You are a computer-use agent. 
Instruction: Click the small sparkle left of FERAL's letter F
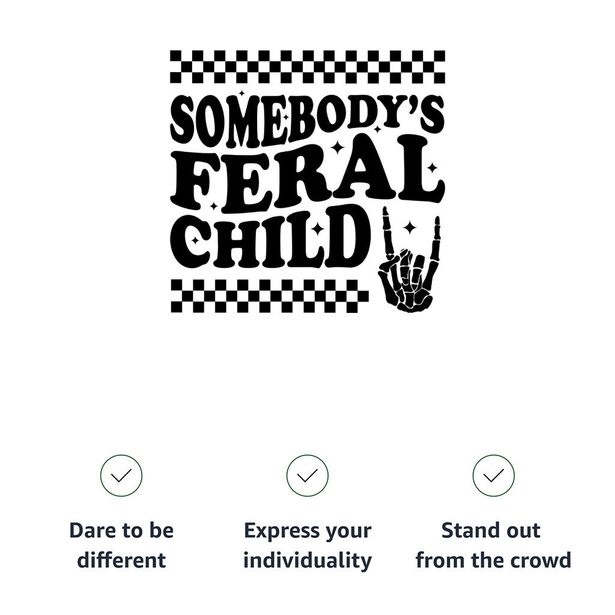click(214, 205)
